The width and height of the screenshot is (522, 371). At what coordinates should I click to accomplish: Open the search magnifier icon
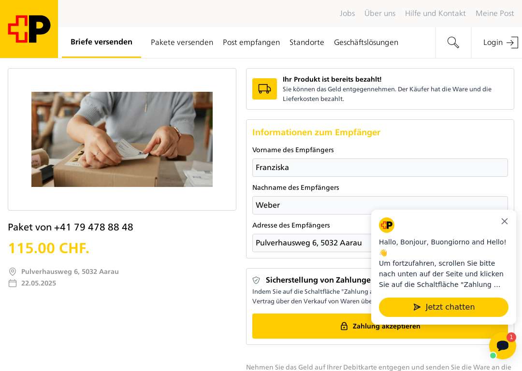point(453,43)
